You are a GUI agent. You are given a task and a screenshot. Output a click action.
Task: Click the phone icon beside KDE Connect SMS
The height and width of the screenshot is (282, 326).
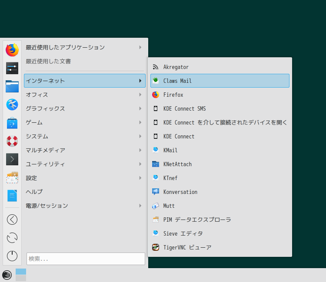tap(156, 108)
